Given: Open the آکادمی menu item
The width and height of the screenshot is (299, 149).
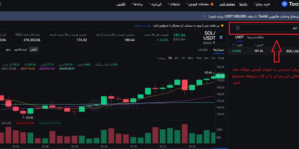Looking at the screenshot, I should coord(121,4).
